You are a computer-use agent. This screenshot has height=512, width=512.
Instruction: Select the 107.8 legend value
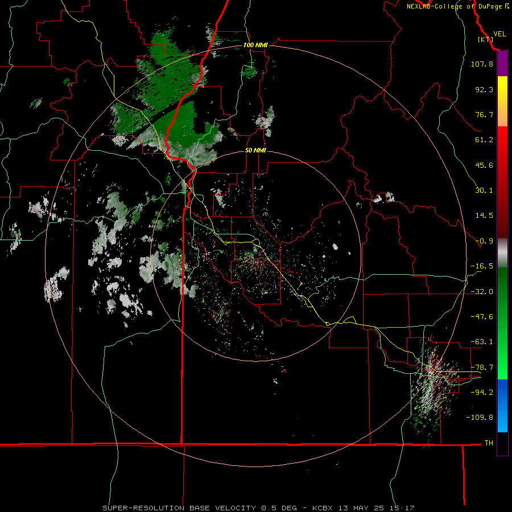click(x=482, y=64)
